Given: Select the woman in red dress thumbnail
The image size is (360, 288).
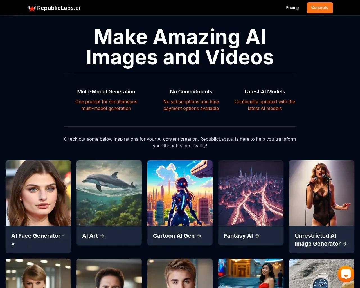Looking at the screenshot, I should (x=251, y=273).
